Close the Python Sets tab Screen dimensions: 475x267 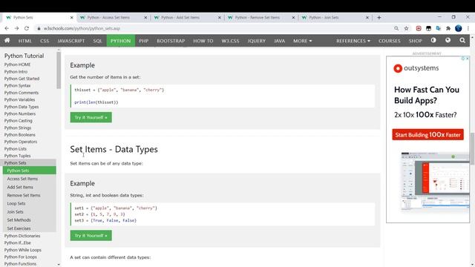(71, 18)
